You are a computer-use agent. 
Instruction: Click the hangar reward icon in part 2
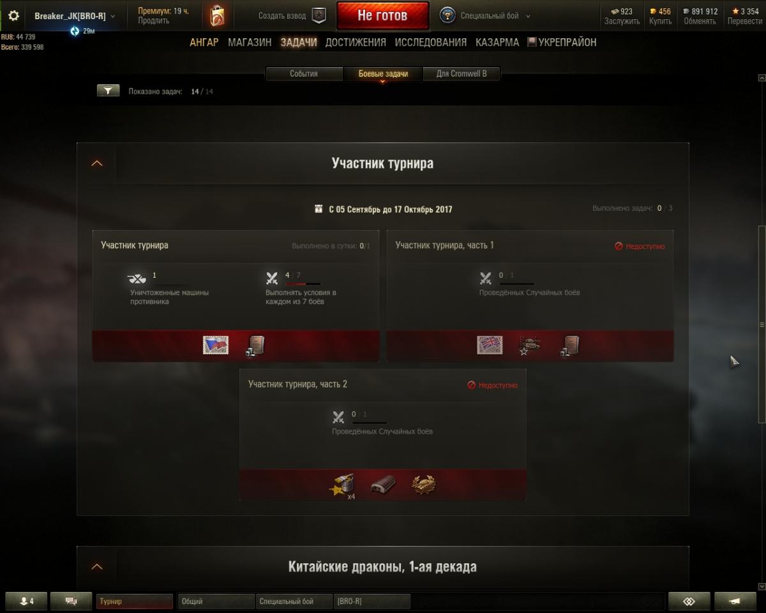click(383, 485)
